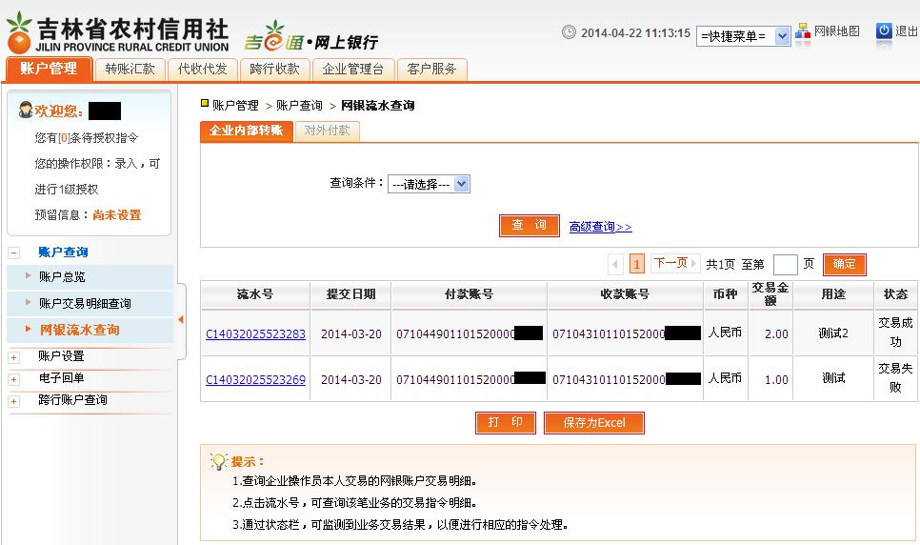Click the 测试2 purpose cell
Screen dimensions: 920x545
coord(833,333)
